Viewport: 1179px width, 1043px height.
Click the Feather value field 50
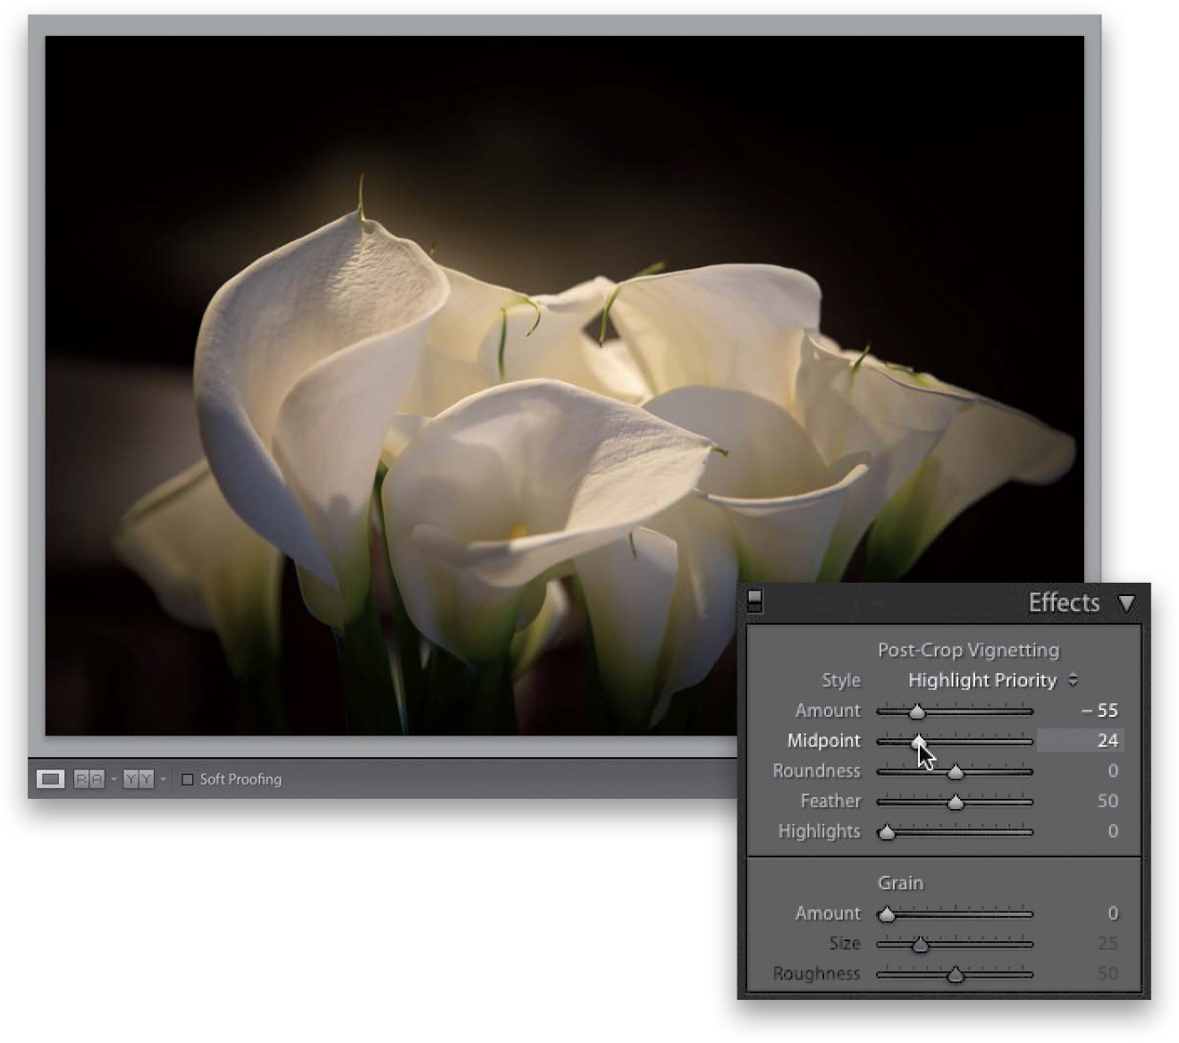[1107, 801]
